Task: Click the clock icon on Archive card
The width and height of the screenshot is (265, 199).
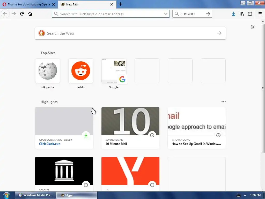Action: pos(86,185)
